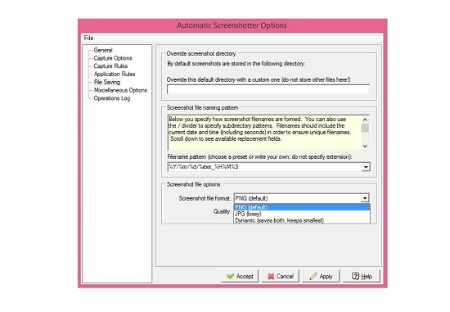Expand the filename pattern preset dropdown
The width and height of the screenshot is (450, 312).
(366, 167)
